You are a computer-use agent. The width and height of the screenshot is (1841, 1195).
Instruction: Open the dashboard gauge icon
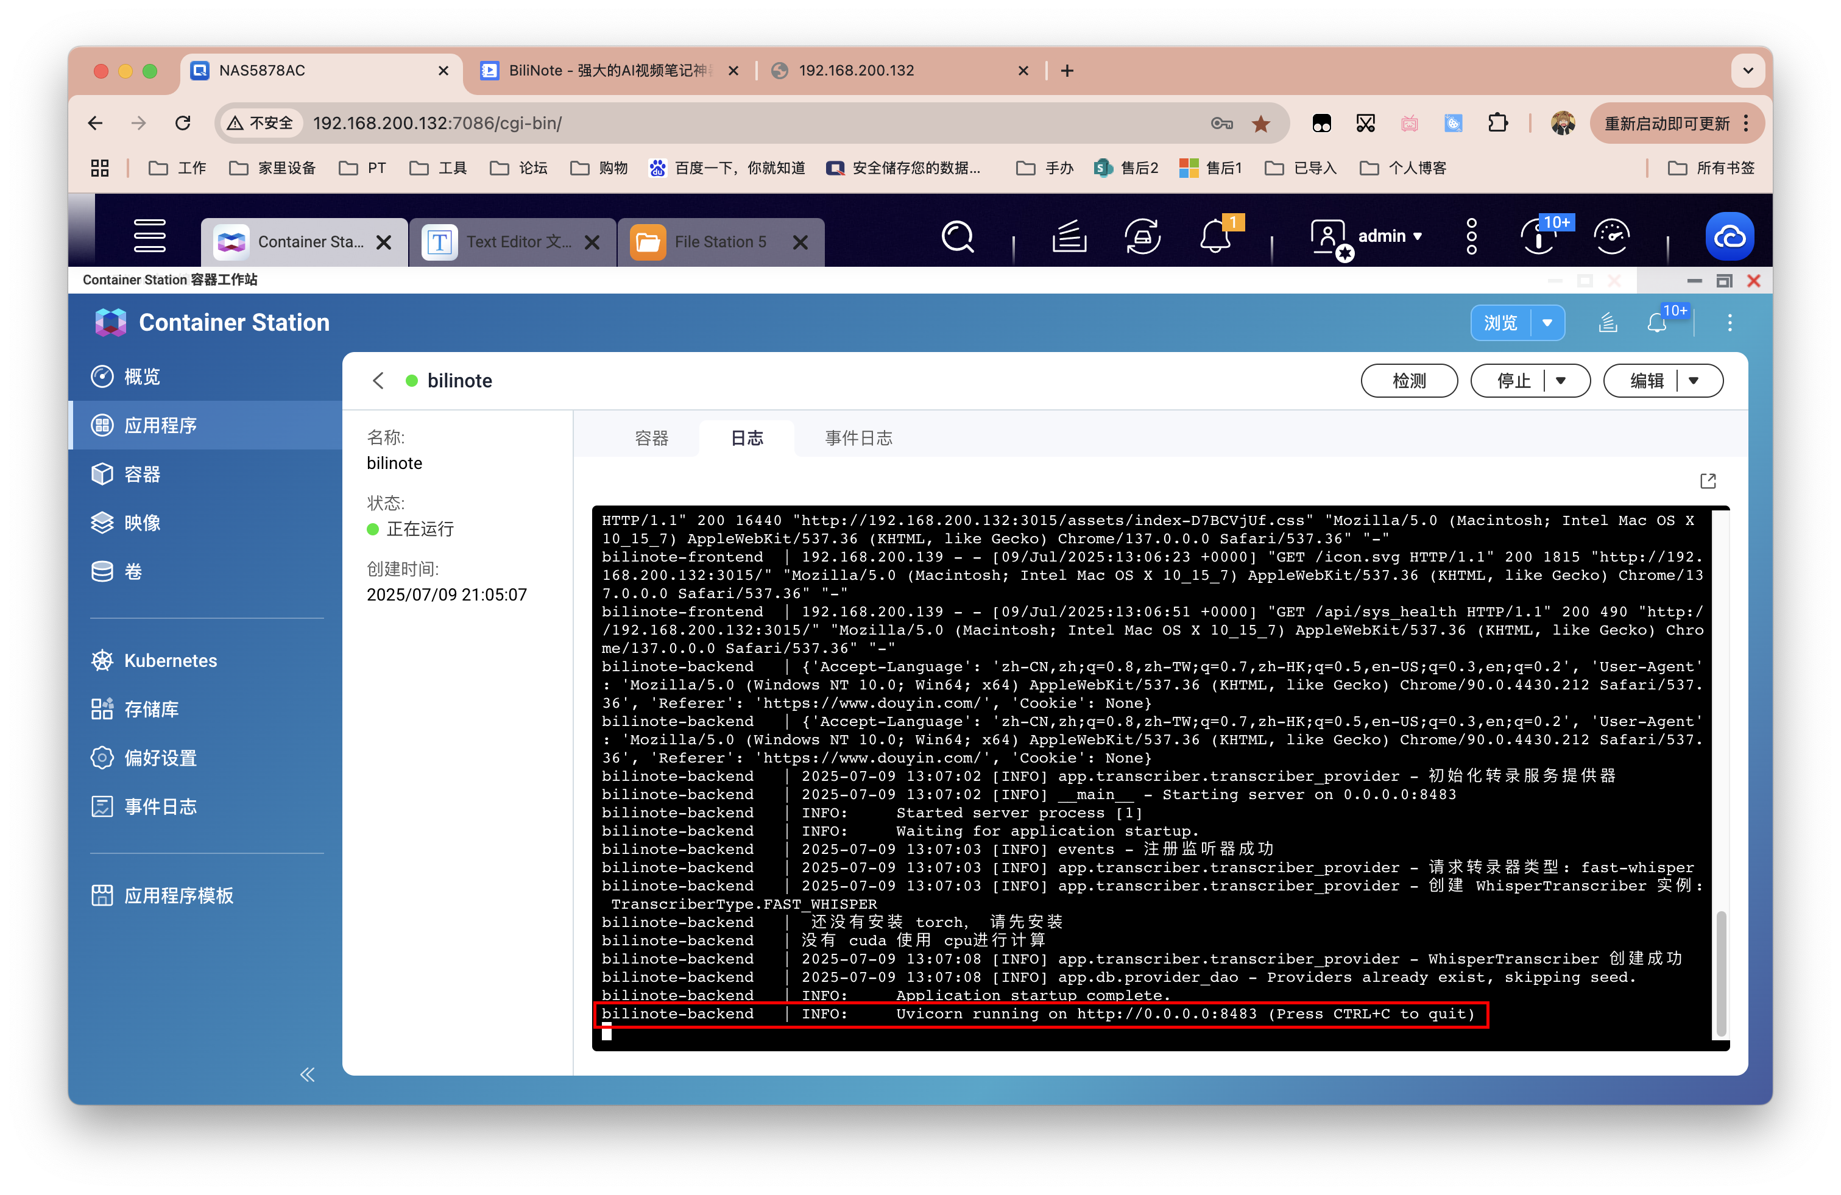[1611, 236]
